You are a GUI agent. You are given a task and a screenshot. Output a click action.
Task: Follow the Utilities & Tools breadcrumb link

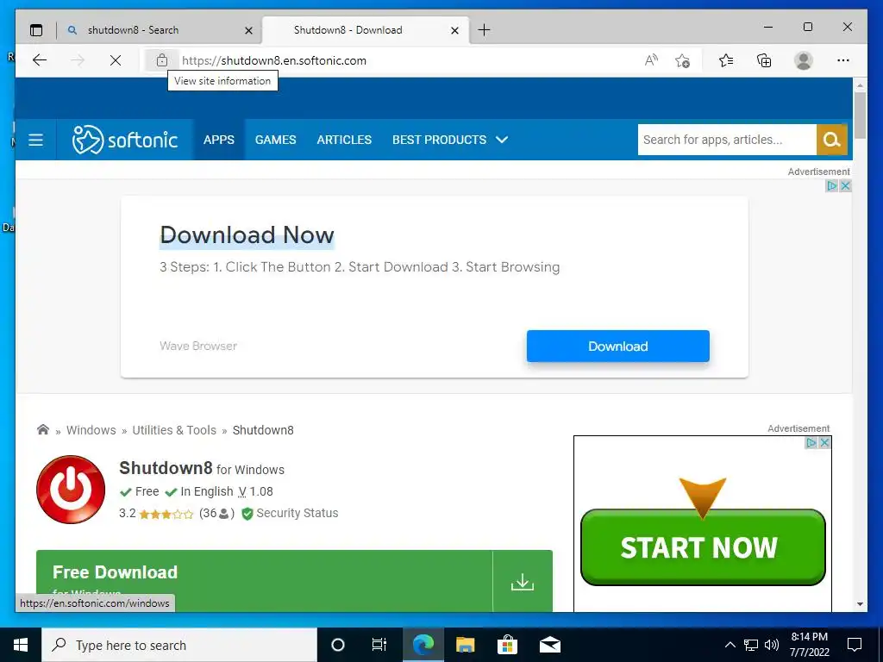(x=174, y=430)
